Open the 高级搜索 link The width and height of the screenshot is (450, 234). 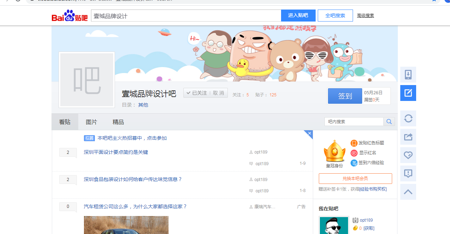coord(365,16)
